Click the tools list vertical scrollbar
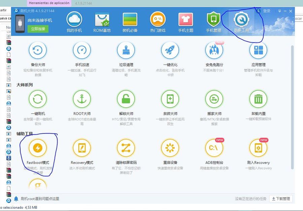Viewport: 303px width, 211px height. coord(292,107)
